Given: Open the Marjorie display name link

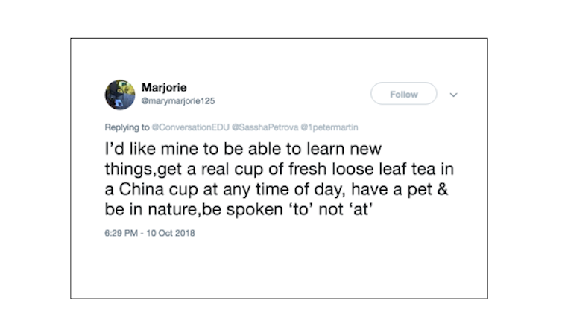Looking at the screenshot, I should tap(162, 87).
